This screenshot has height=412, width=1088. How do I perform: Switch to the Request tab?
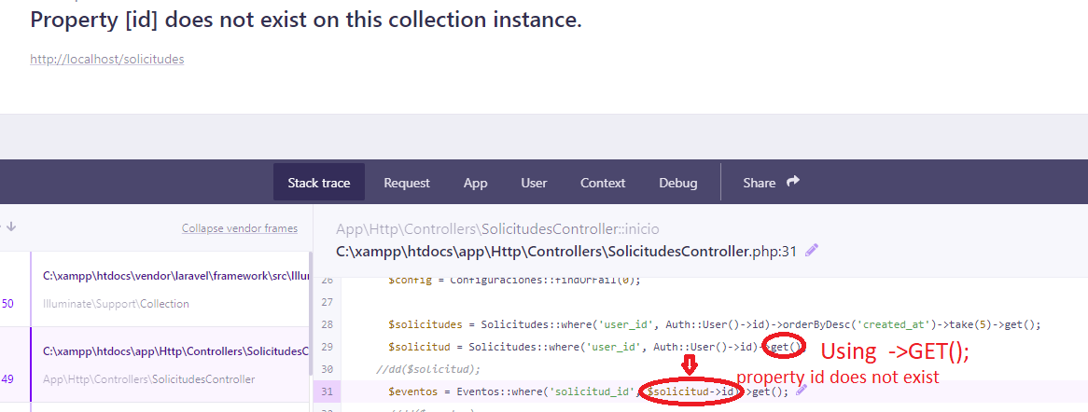[407, 183]
